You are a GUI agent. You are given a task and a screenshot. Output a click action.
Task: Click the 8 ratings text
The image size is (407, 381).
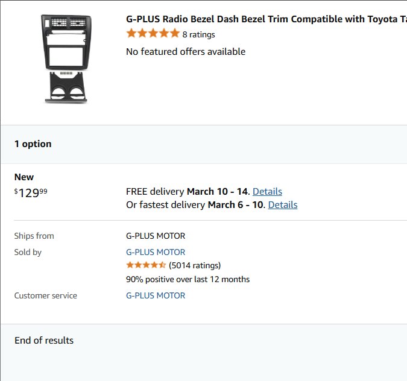pos(198,34)
